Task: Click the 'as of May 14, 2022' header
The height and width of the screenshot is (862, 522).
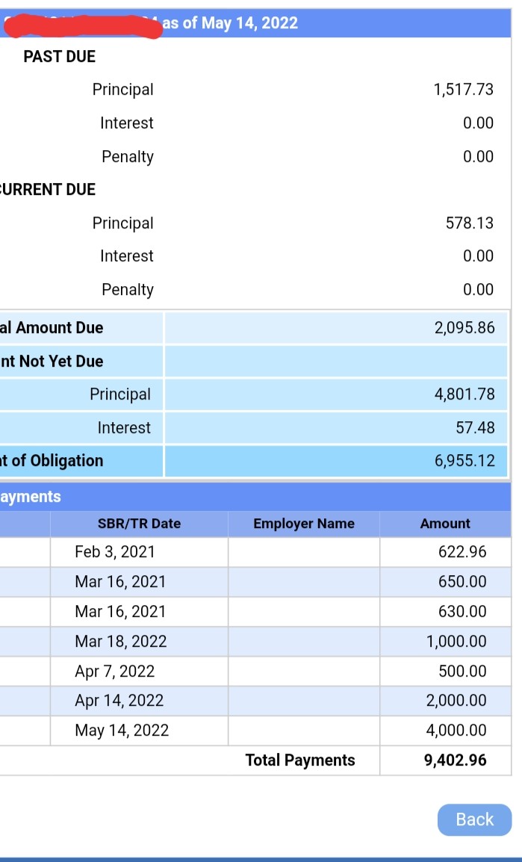Action: [x=230, y=23]
